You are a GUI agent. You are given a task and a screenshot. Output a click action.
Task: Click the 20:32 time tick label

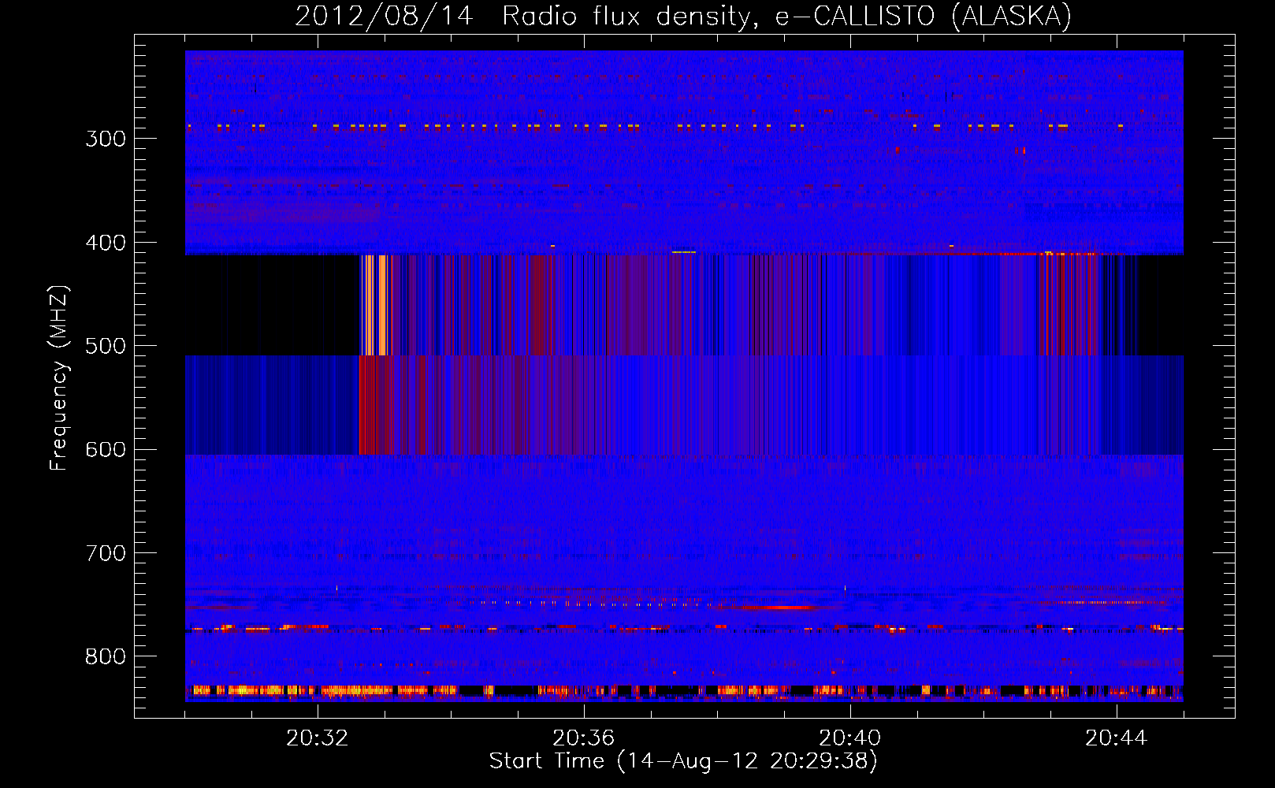(318, 738)
